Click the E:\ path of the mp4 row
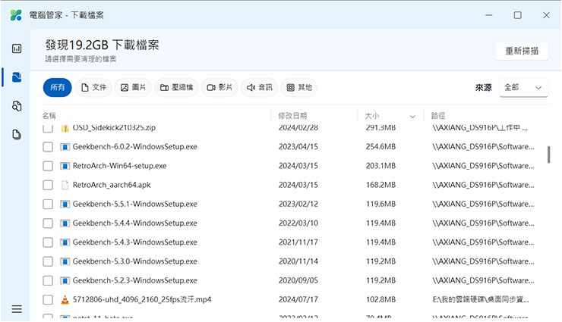The image size is (562, 322). tap(481, 299)
